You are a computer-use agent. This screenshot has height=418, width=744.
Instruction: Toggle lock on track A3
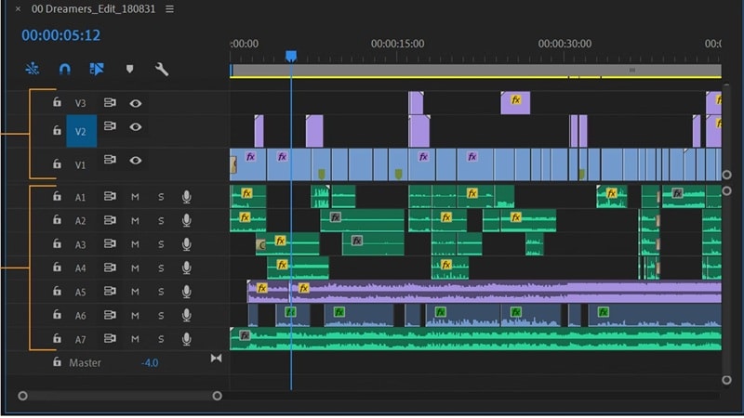pos(57,243)
